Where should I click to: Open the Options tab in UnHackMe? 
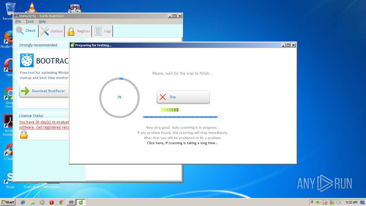pyautogui.click(x=51, y=31)
